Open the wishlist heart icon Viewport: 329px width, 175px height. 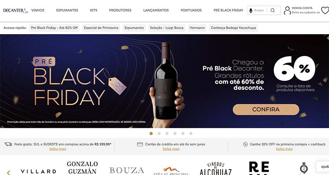coord(325,10)
